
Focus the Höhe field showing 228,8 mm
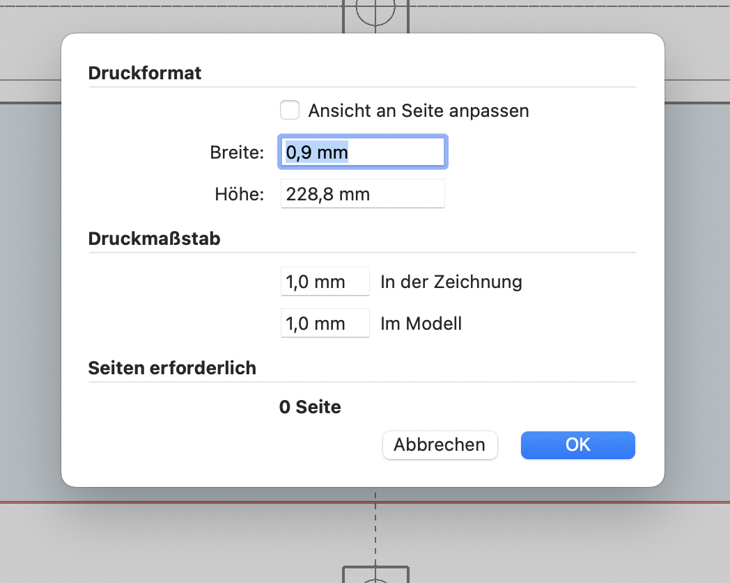click(362, 194)
